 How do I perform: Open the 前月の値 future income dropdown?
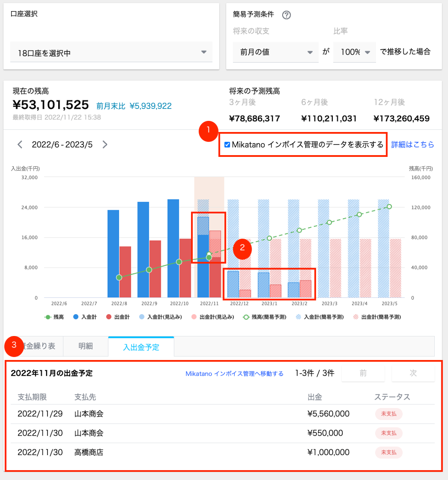(x=276, y=52)
